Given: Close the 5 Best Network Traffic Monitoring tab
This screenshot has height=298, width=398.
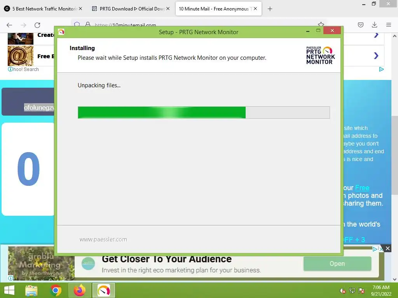Looking at the screenshot, I should tap(80, 9).
